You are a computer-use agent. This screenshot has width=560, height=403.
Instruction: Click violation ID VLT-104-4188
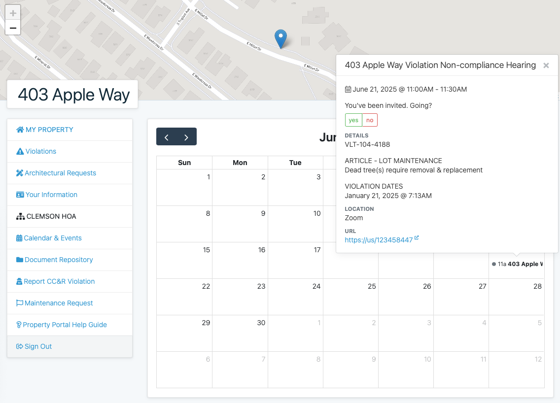(x=367, y=144)
